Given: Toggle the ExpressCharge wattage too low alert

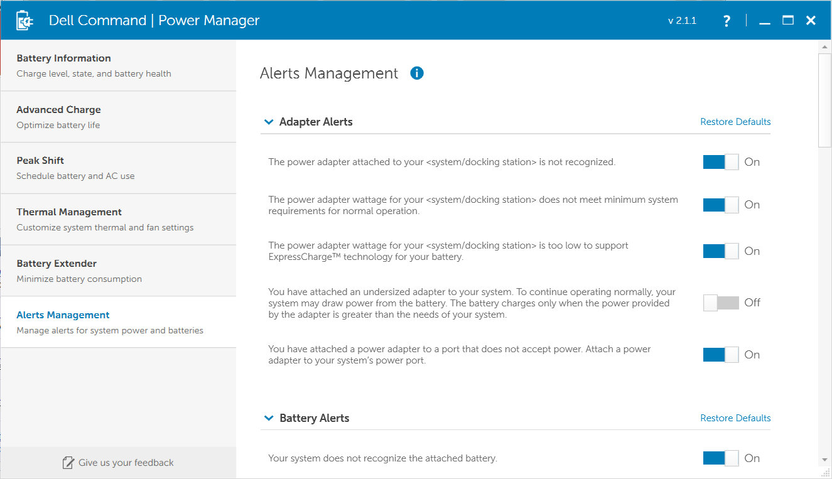Looking at the screenshot, I should (x=721, y=251).
